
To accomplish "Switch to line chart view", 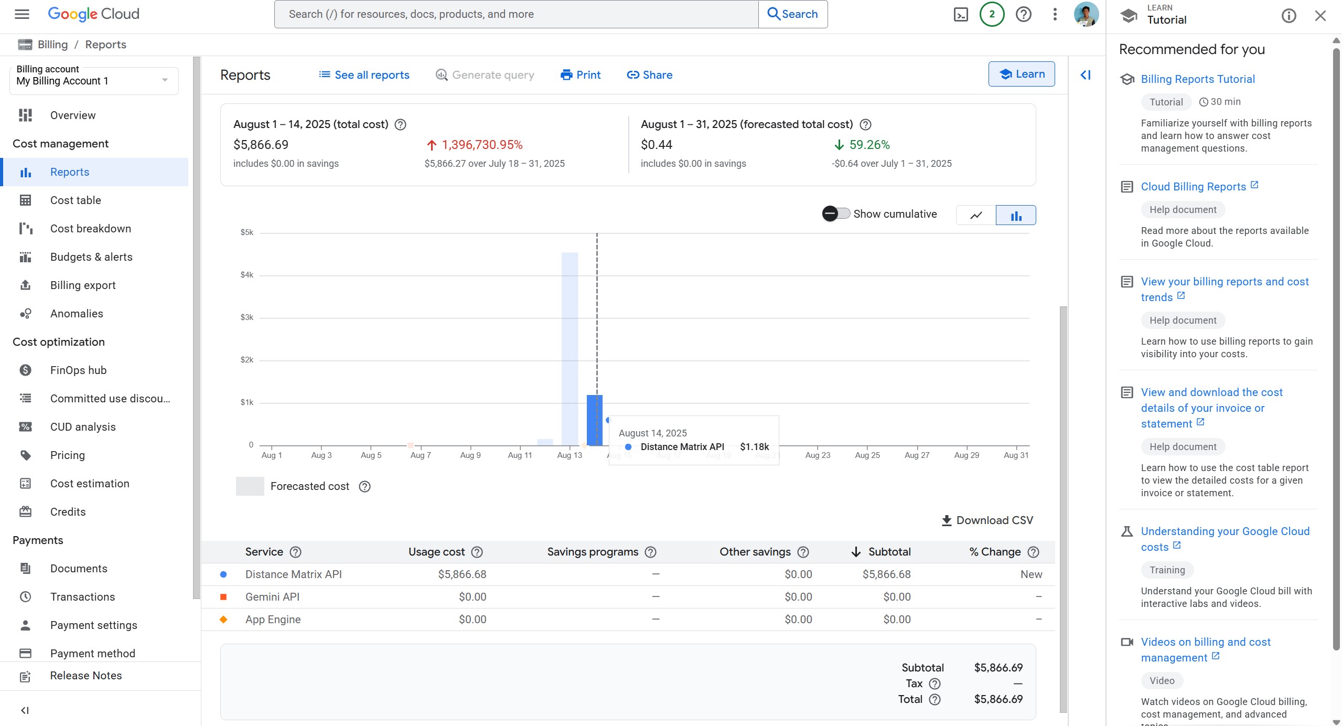I will pyautogui.click(x=975, y=215).
